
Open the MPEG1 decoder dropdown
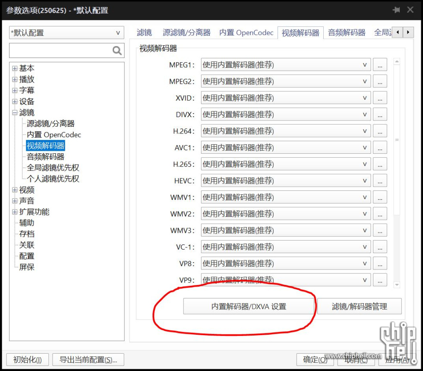click(x=286, y=65)
